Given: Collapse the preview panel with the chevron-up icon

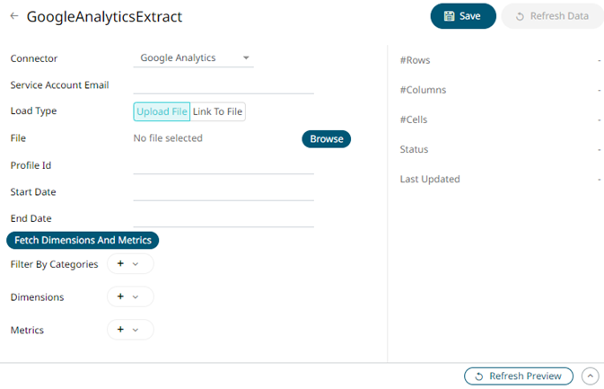Looking at the screenshot, I should (x=591, y=376).
